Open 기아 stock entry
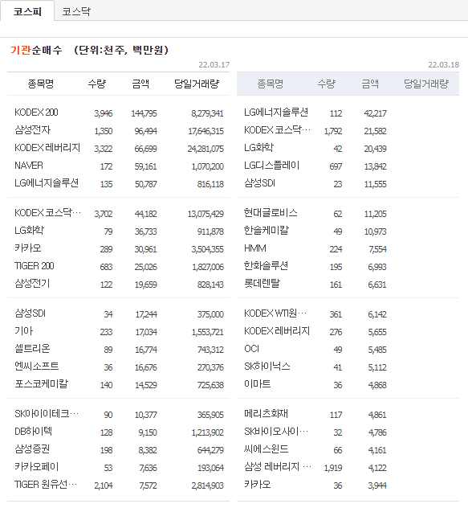 tap(24, 331)
